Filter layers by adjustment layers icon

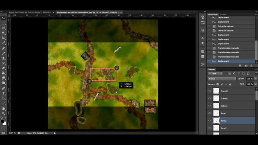coord(234,73)
